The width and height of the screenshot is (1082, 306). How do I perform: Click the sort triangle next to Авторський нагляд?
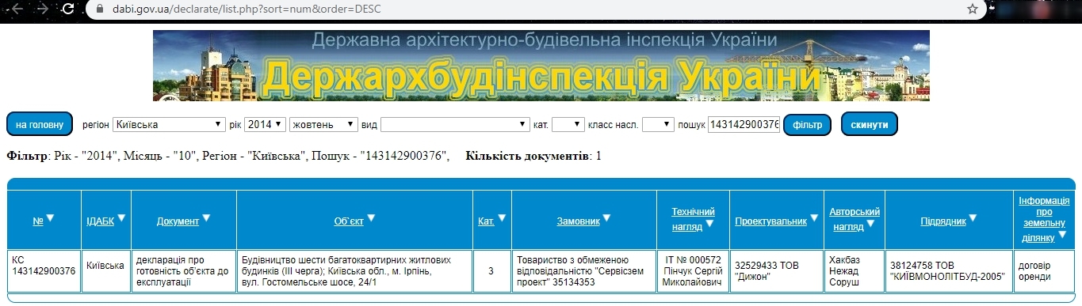870,224
